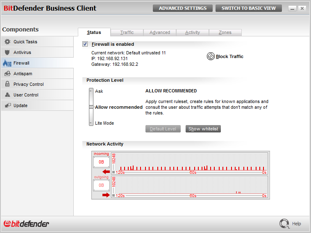Click the protection level slider thumb

pos(91,107)
